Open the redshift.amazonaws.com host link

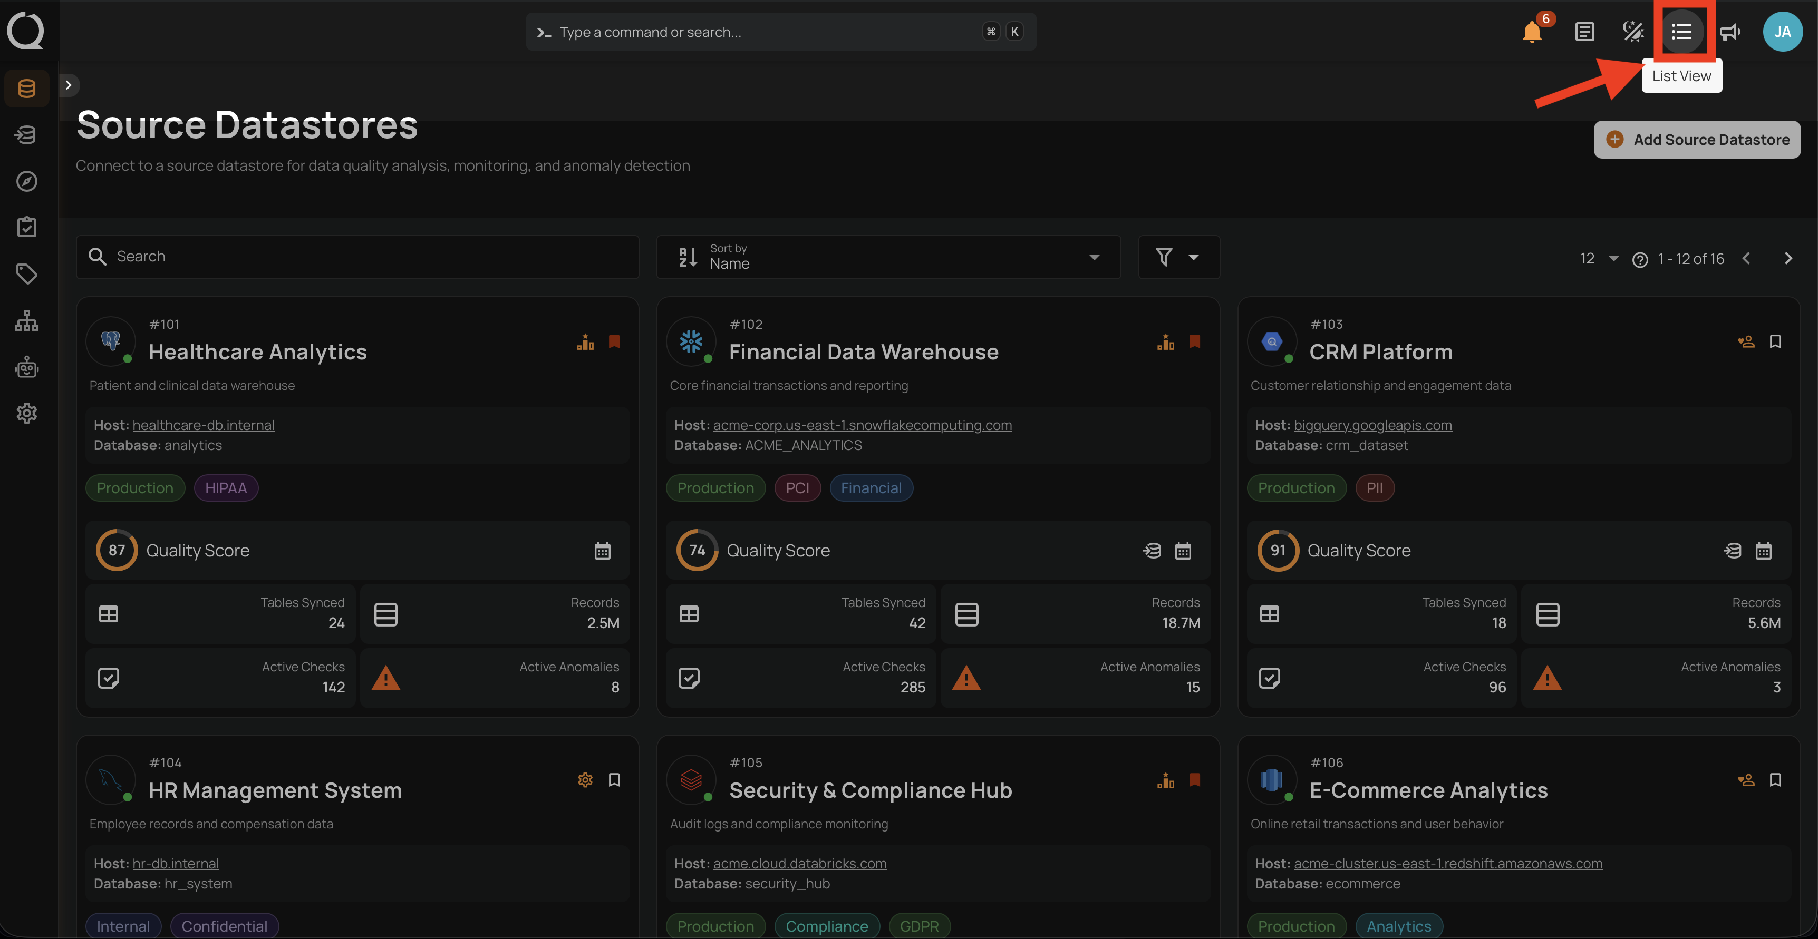click(x=1448, y=864)
